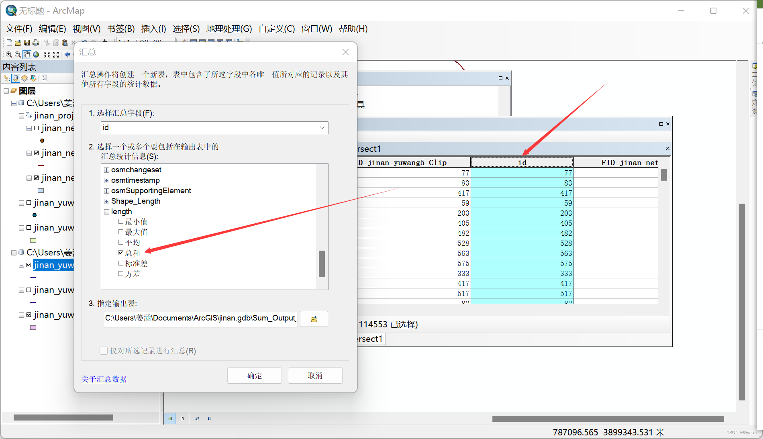Select the Pan hand tool
The height and width of the screenshot is (439, 763).
27,54
